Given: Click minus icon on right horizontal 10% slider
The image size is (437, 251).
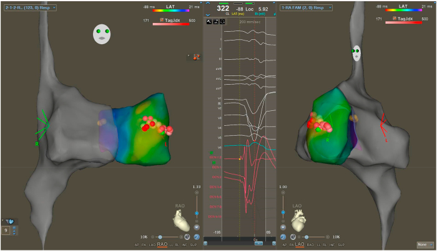Looking at the screenshot, I should point(299,237).
